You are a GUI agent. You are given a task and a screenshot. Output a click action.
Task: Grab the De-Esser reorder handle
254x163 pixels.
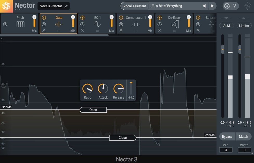(174, 31)
